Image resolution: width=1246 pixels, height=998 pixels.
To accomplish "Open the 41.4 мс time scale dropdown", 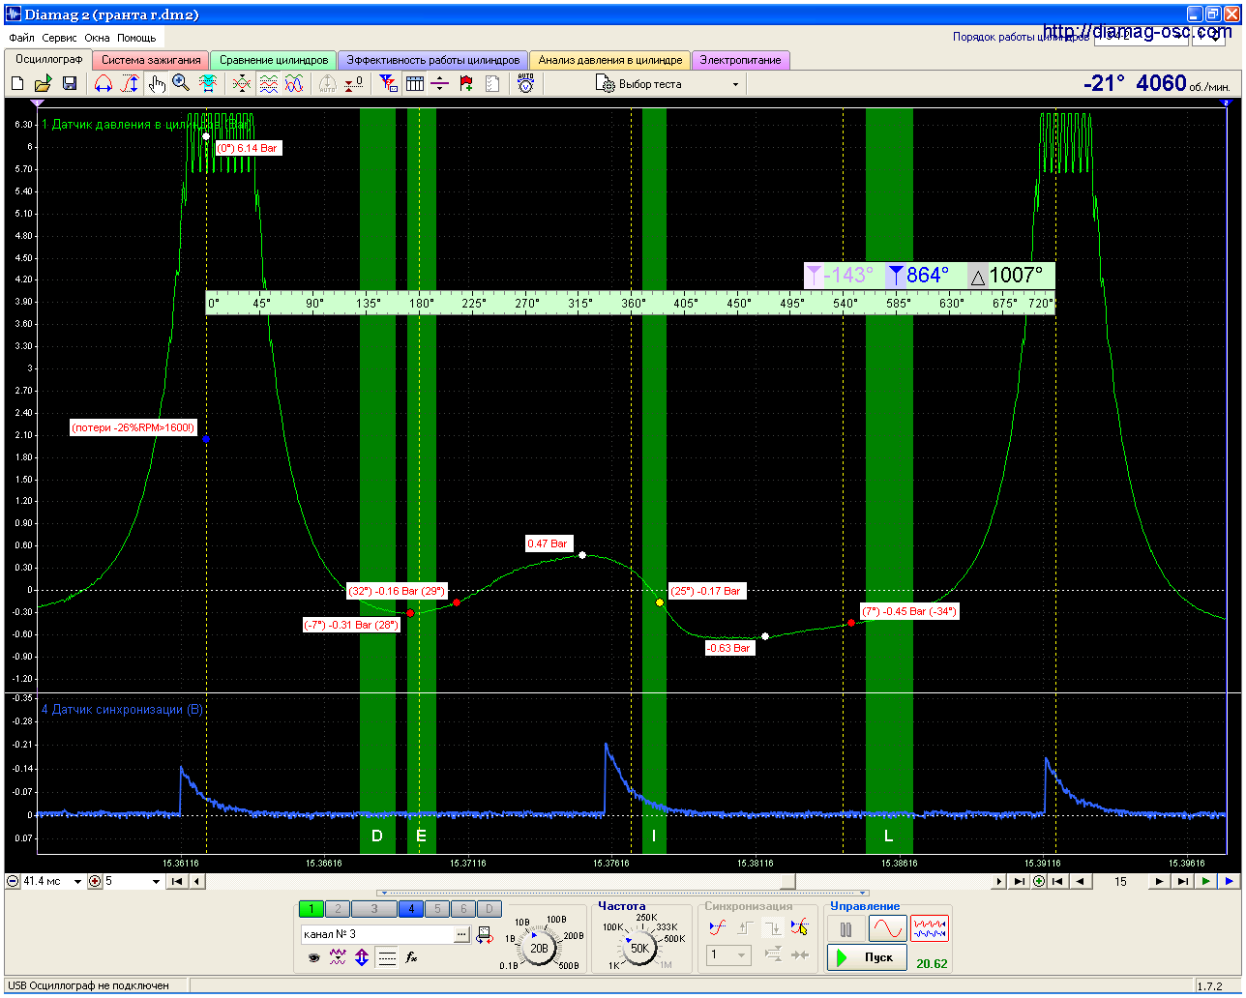I will [77, 882].
